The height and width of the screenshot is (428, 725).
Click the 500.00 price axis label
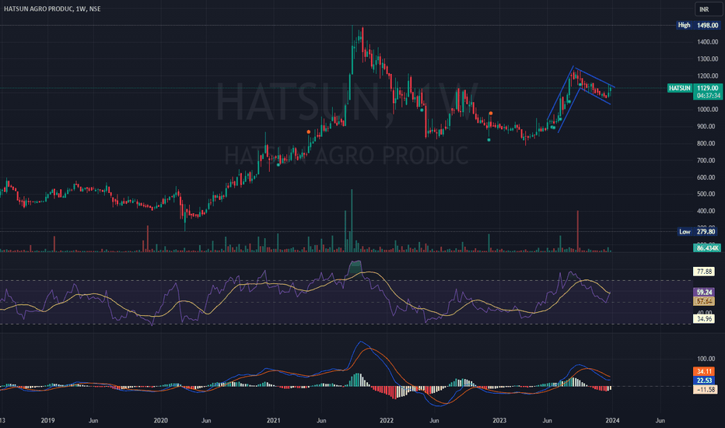tap(707, 194)
